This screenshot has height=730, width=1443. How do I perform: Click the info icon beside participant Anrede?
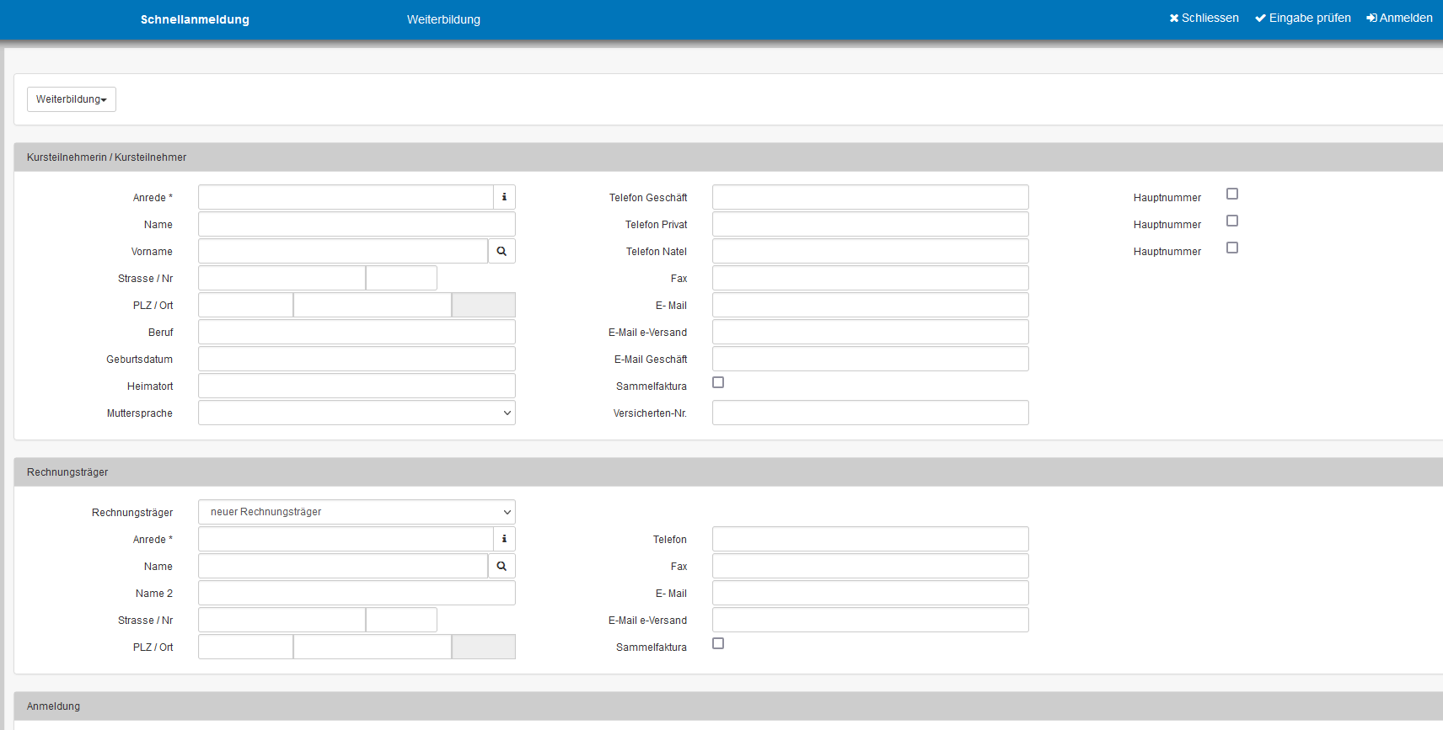pos(504,197)
